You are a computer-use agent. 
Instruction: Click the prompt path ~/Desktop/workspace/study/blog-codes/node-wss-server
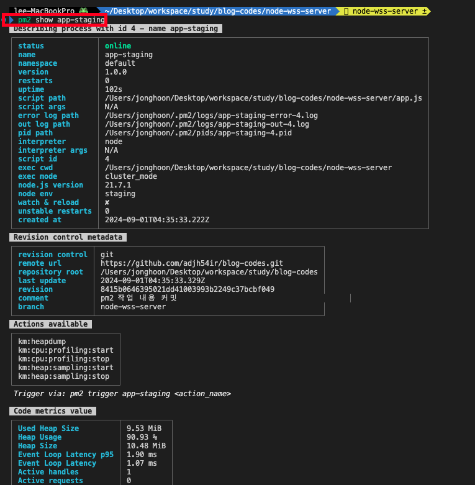tap(218, 11)
